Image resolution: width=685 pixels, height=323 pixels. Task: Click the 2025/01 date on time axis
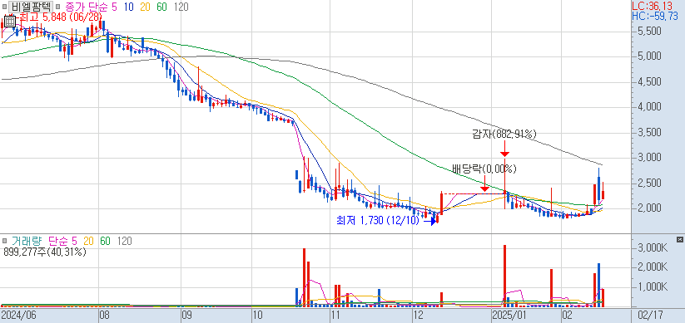[509, 315]
